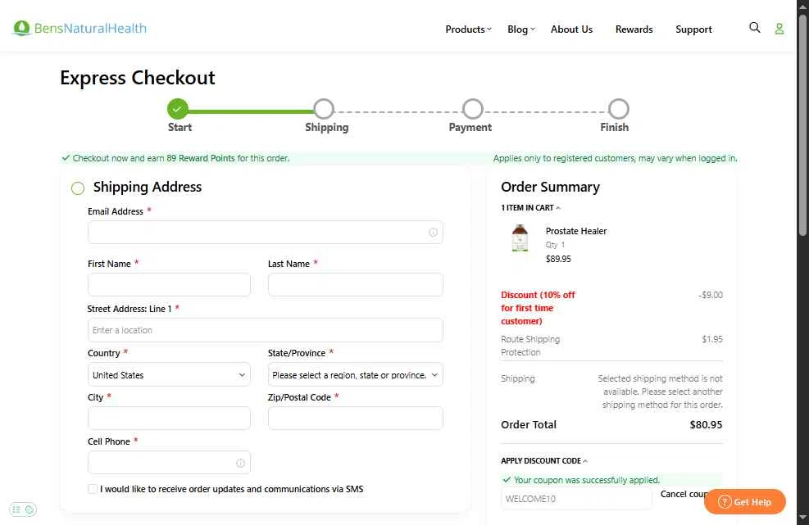Go to About Us page
The height and width of the screenshot is (525, 809).
tap(571, 29)
